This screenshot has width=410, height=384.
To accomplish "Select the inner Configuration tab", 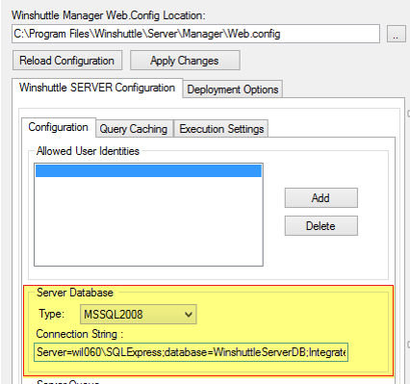I will pyautogui.click(x=59, y=127).
